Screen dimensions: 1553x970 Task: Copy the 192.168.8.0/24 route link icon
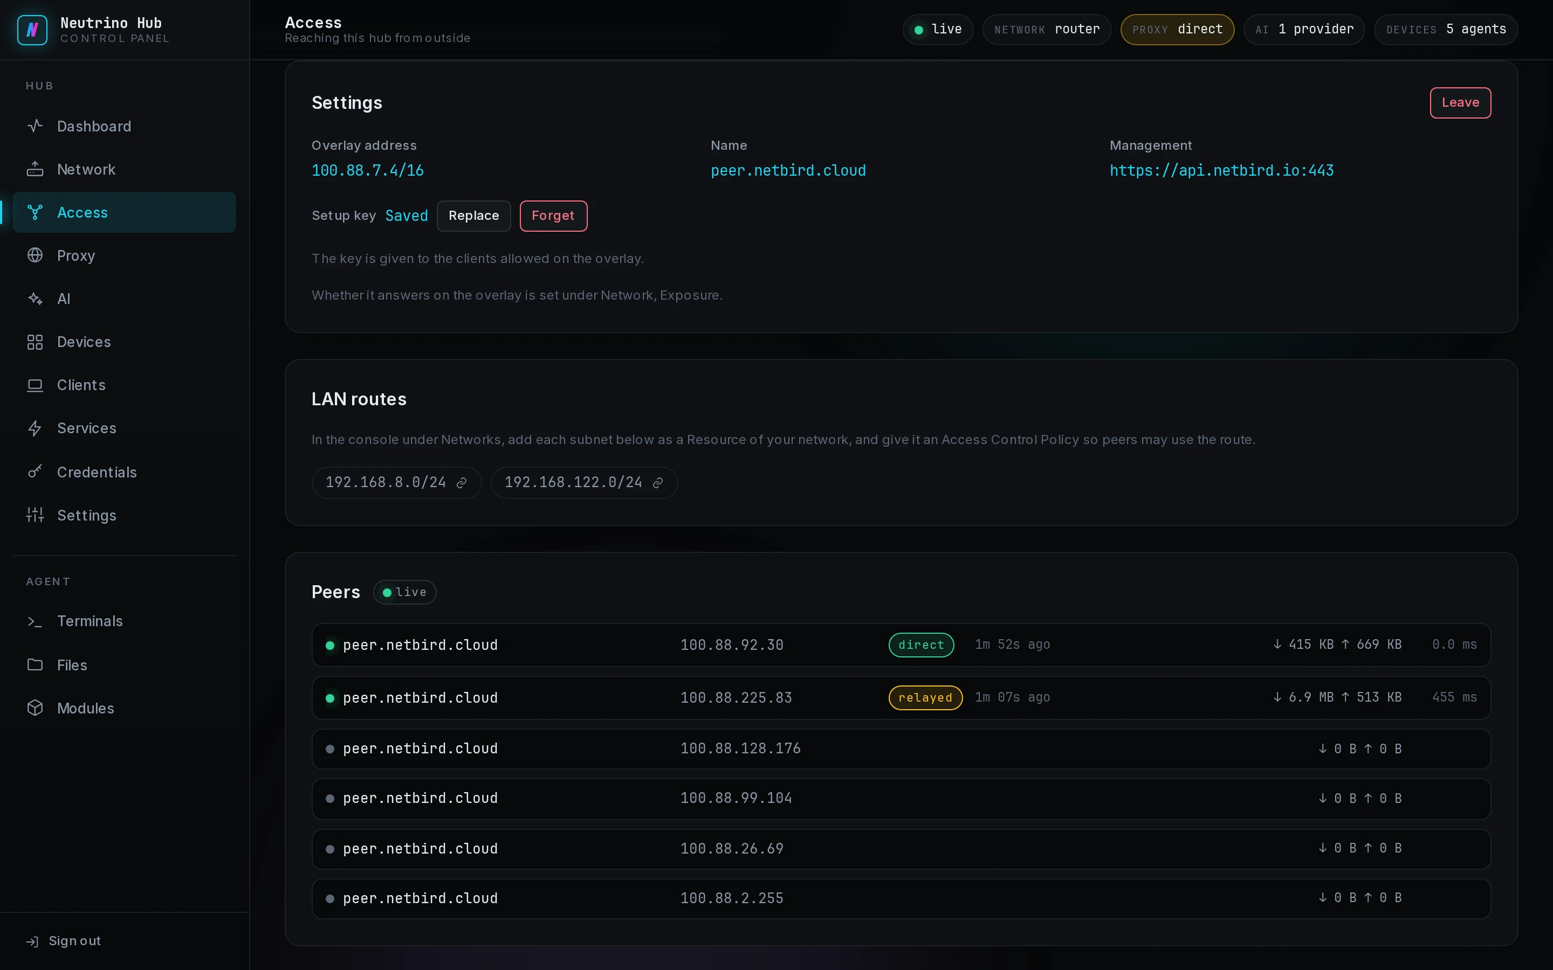(462, 483)
